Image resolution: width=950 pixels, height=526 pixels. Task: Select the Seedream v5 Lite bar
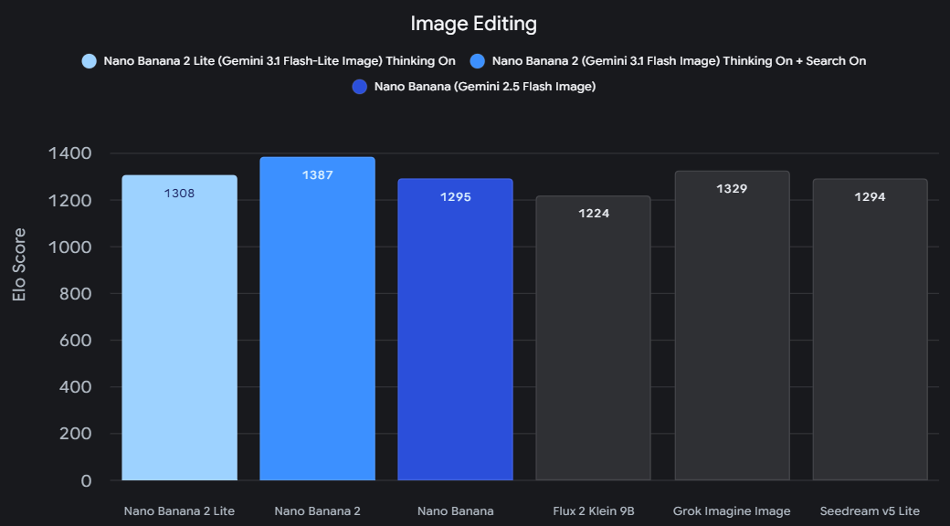tap(870, 330)
